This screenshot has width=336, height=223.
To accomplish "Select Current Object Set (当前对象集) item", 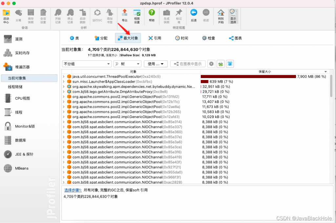I will [x=29, y=78].
